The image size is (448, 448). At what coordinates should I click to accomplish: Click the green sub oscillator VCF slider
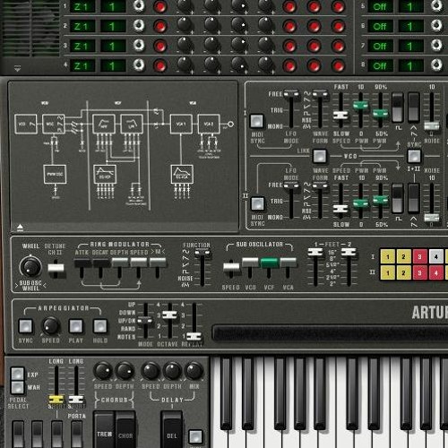tap(269, 263)
